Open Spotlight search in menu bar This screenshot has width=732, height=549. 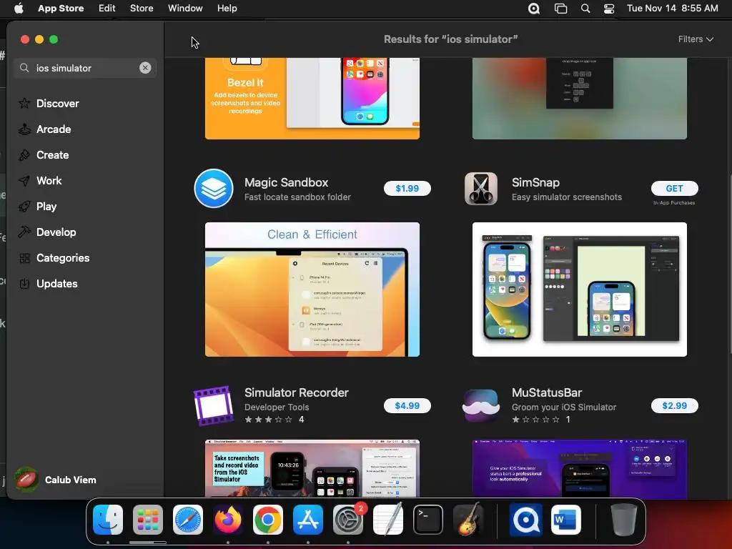tap(585, 9)
